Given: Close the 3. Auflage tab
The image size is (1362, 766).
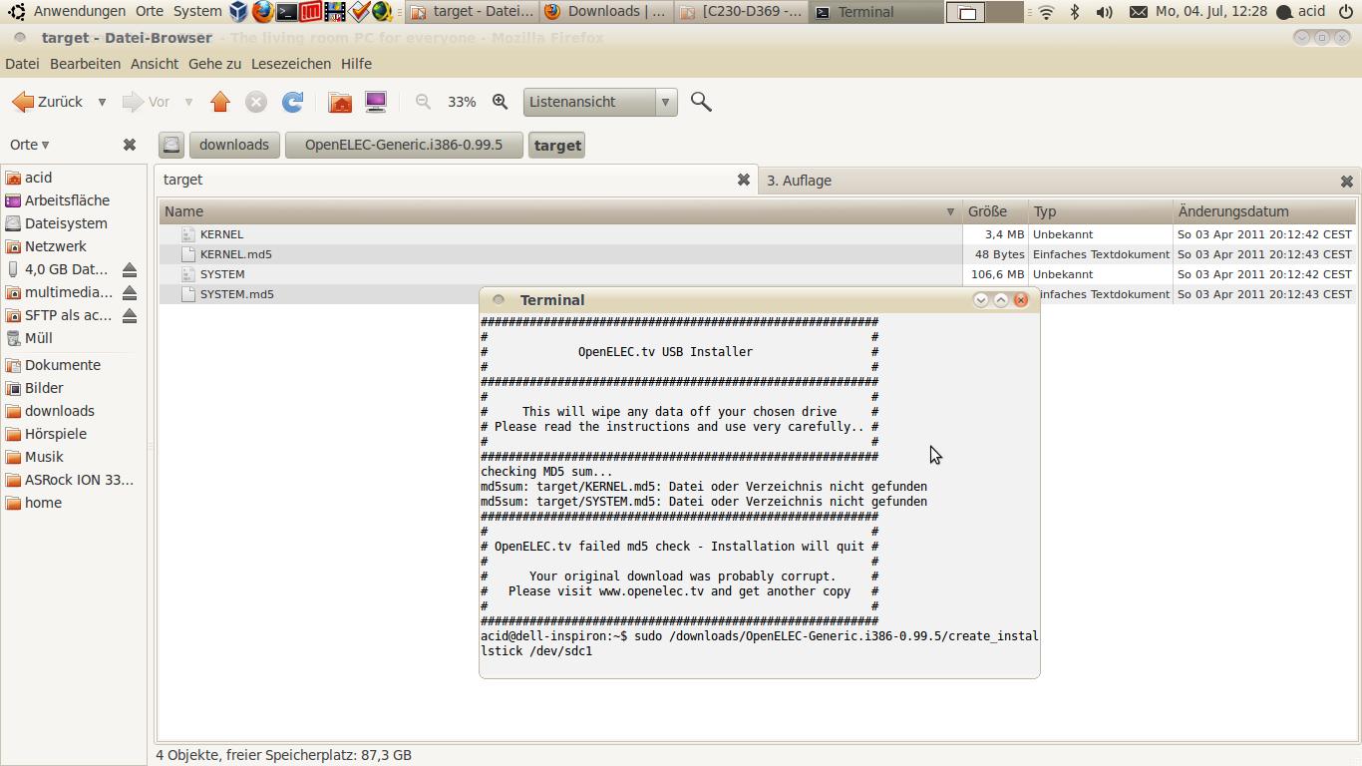Looking at the screenshot, I should click(x=1347, y=182).
